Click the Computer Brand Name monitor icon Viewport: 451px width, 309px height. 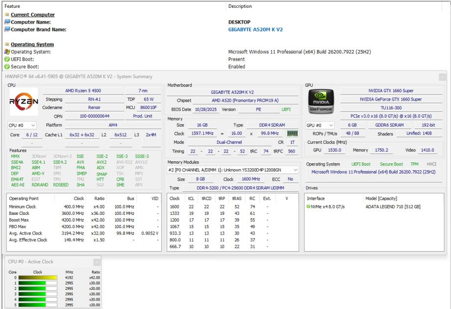[x=7, y=29]
